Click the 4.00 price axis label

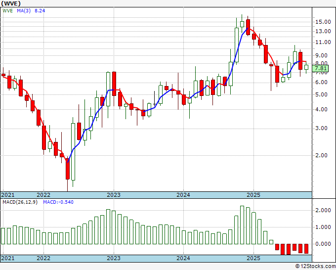click(321, 109)
